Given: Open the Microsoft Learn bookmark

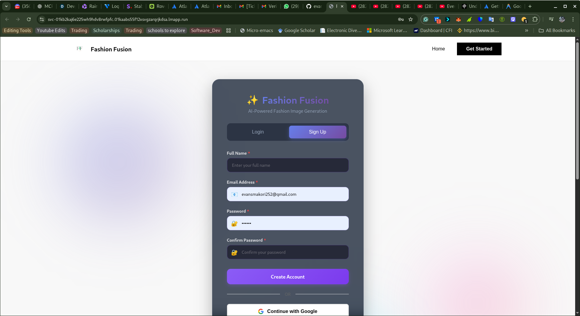Looking at the screenshot, I should tap(387, 31).
